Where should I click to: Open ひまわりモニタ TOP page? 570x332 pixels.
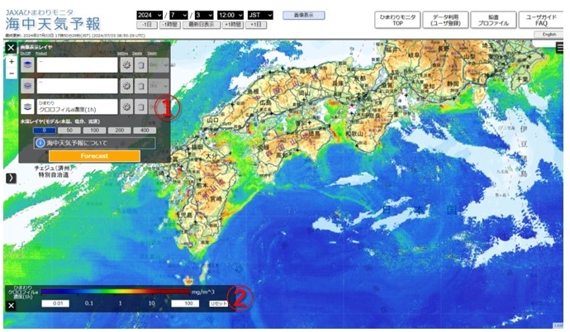(397, 20)
